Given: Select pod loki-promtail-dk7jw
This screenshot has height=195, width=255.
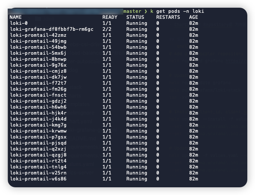Looking at the screenshot, I should 38,77.
